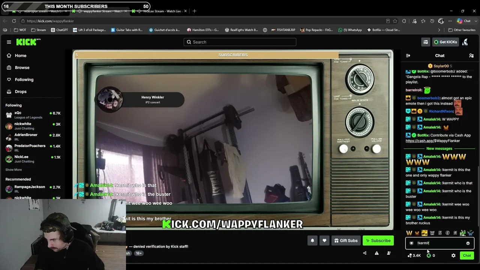Viewport: 480px width, 270px height.
Task: Insert the N letter emote
Action: (455, 233)
